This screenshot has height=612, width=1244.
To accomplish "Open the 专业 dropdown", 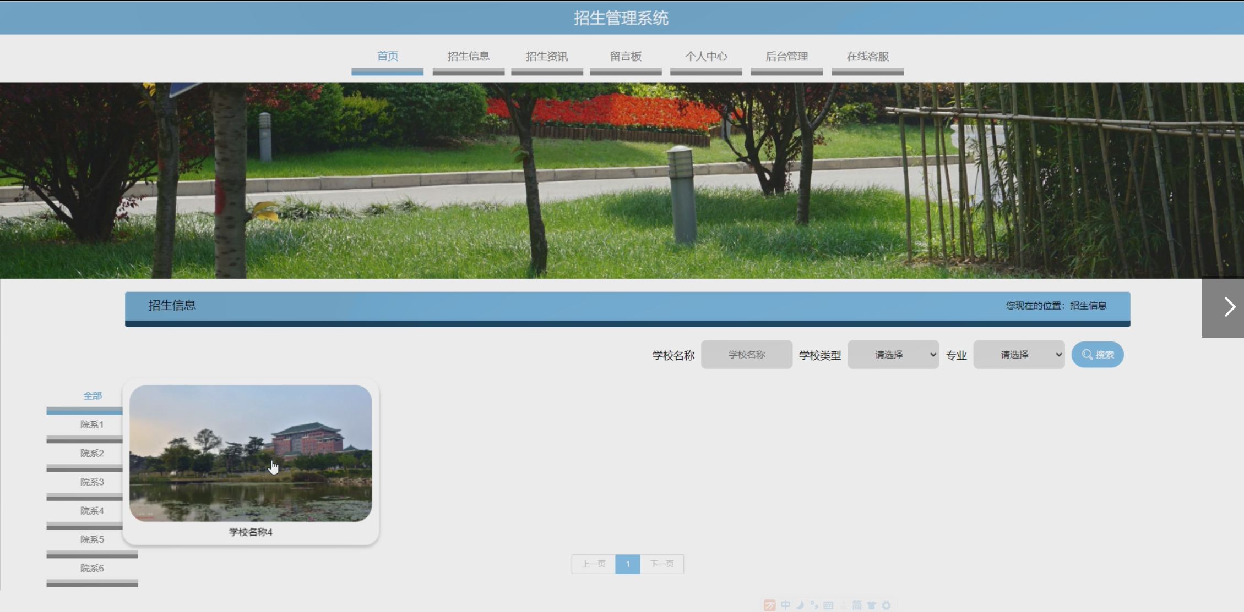I will click(1018, 355).
